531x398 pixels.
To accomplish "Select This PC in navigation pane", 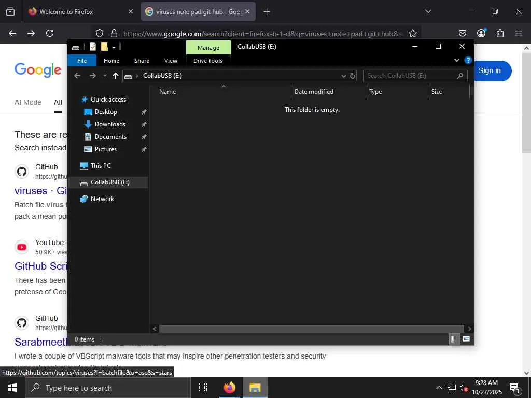I will pyautogui.click(x=101, y=166).
